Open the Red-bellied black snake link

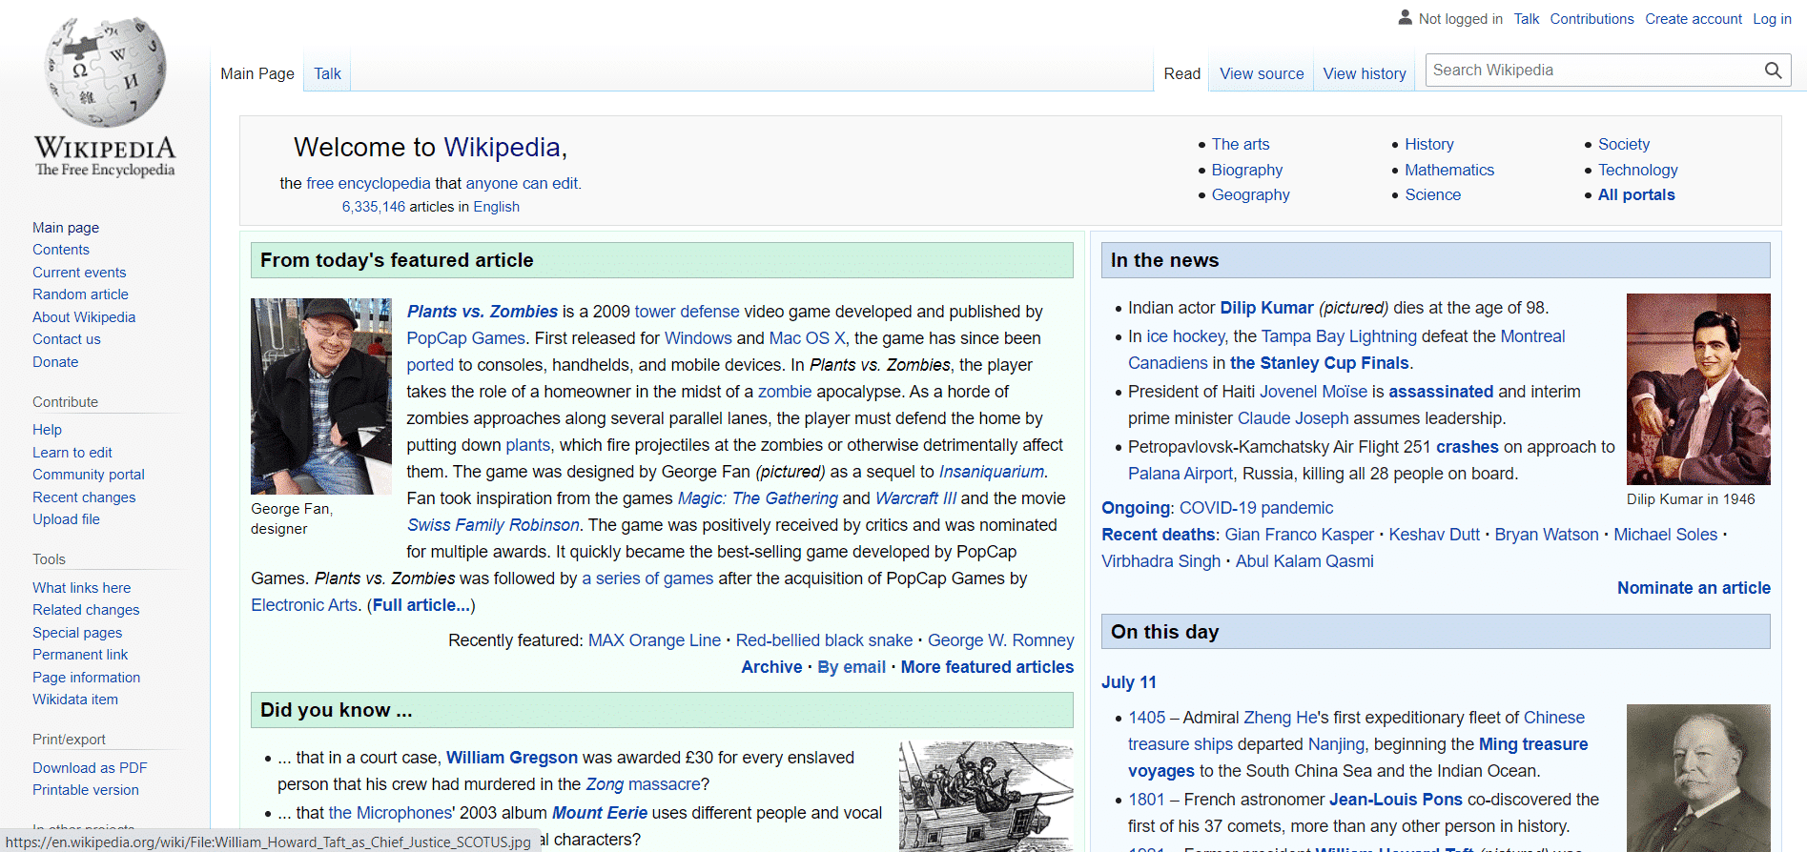point(824,640)
